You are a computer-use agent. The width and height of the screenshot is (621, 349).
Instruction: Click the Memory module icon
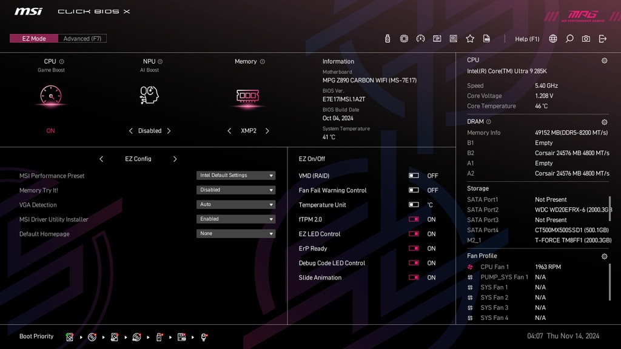[x=248, y=96]
